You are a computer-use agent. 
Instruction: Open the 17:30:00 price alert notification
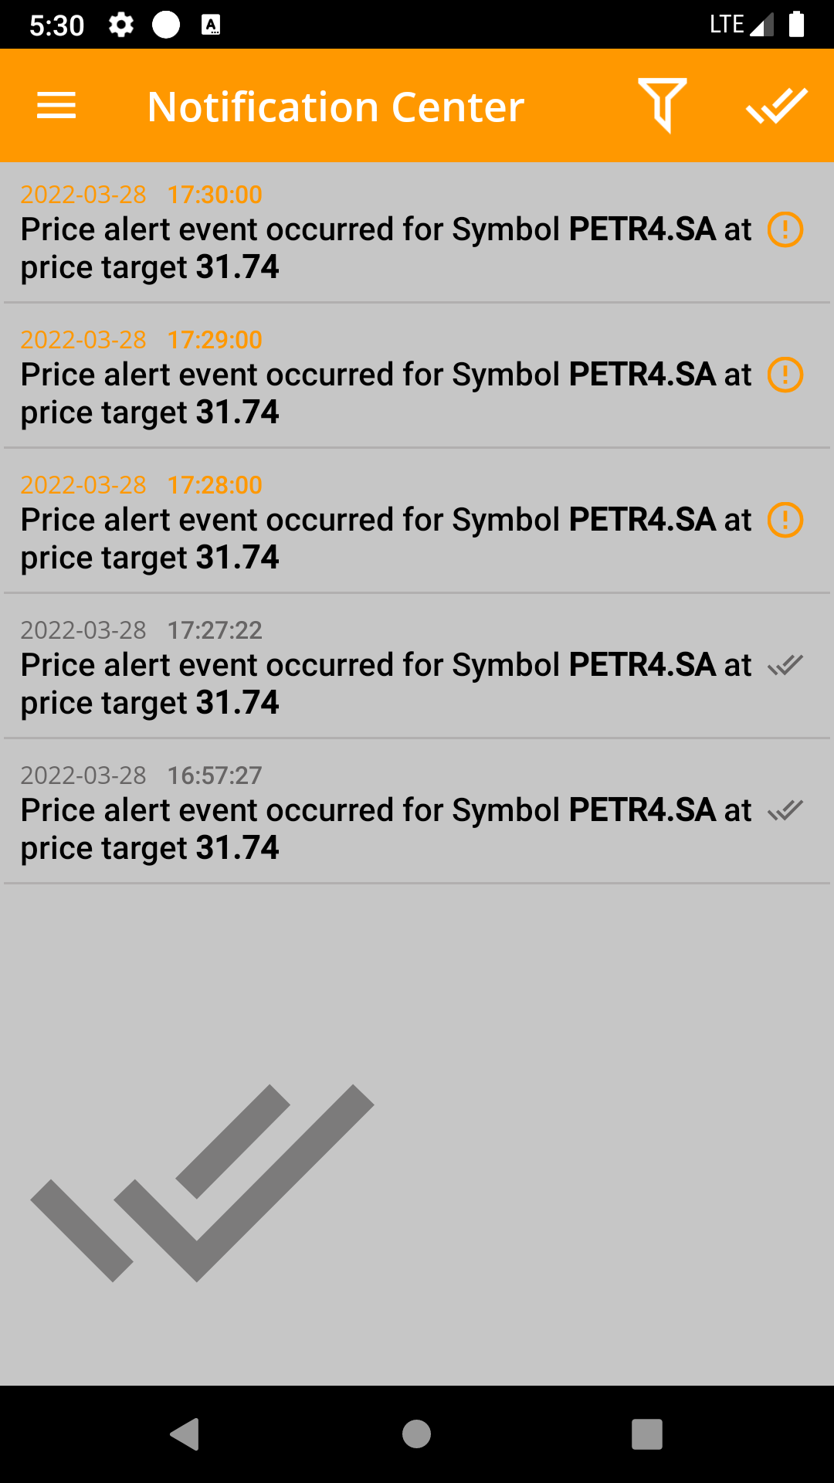386,248
